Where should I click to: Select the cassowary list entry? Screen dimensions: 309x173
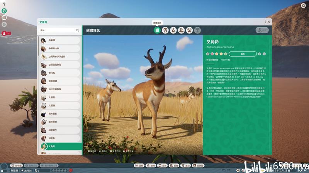(60, 114)
